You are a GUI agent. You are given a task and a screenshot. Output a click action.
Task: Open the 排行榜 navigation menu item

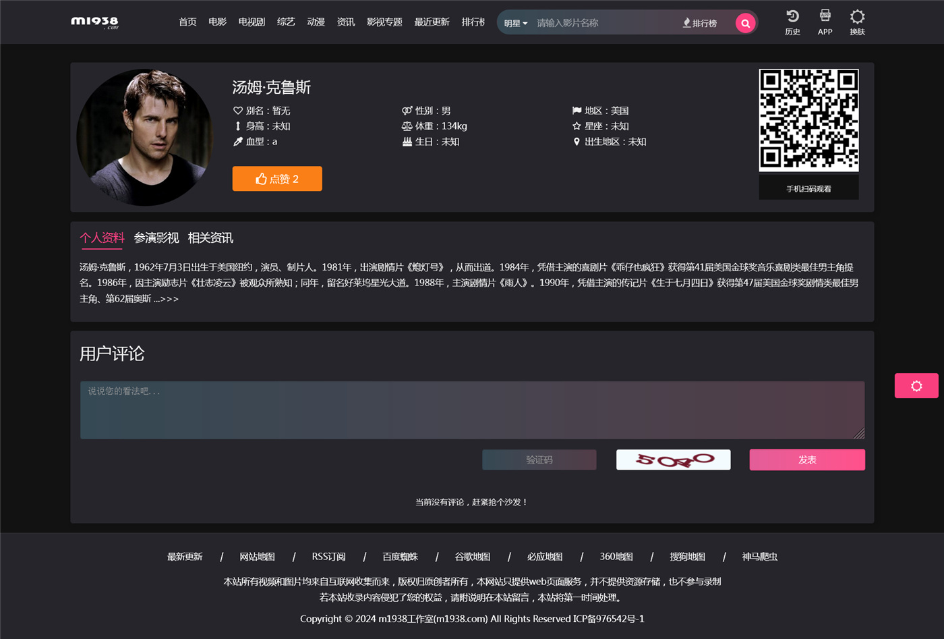[473, 22]
